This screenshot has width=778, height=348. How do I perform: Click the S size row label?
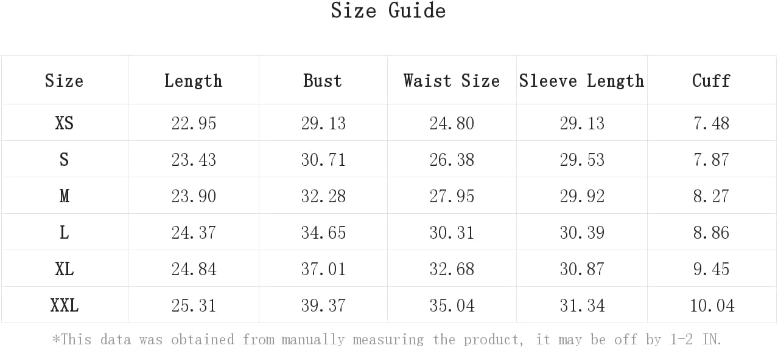[x=64, y=159]
